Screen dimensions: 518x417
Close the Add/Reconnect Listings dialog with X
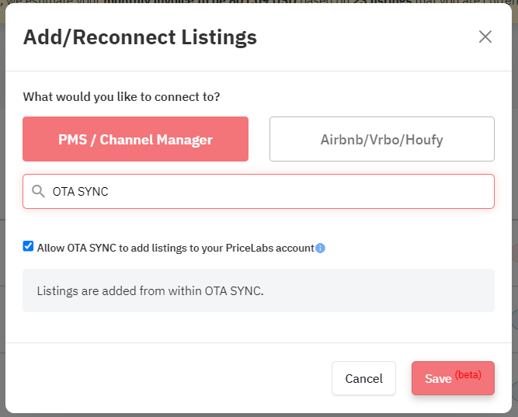pyautogui.click(x=485, y=36)
